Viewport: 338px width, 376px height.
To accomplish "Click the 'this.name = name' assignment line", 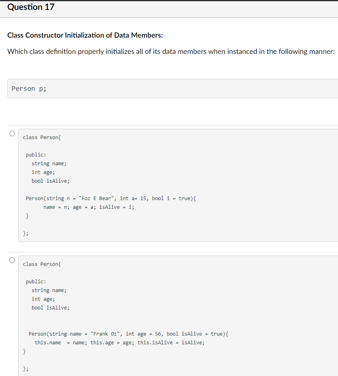I will pyautogui.click(x=120, y=343).
